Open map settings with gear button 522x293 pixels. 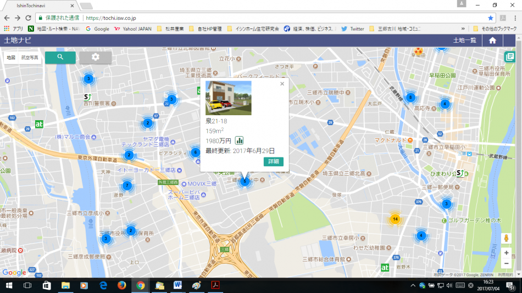pyautogui.click(x=96, y=57)
